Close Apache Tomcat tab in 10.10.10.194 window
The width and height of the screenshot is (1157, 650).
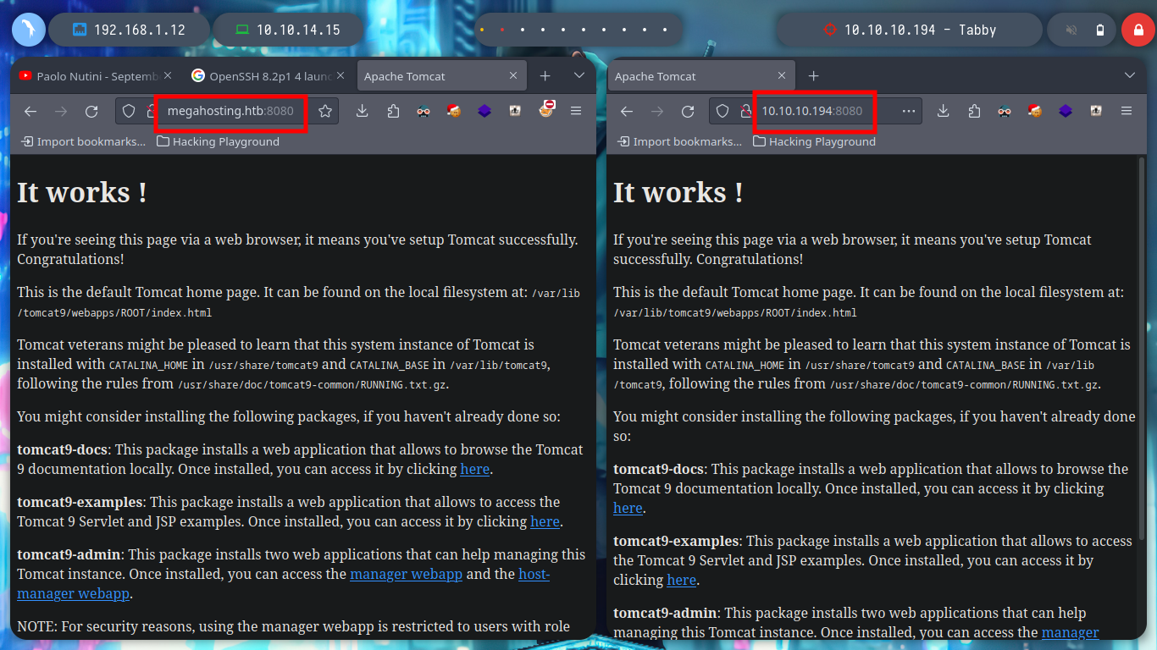[x=780, y=76]
